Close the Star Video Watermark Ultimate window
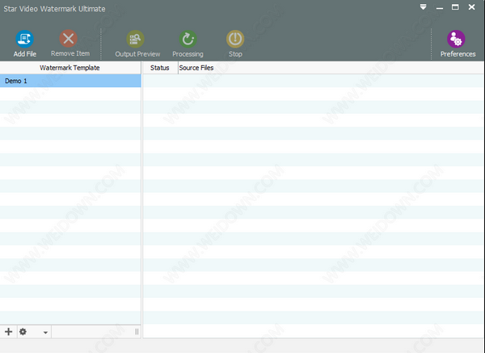 472,8
